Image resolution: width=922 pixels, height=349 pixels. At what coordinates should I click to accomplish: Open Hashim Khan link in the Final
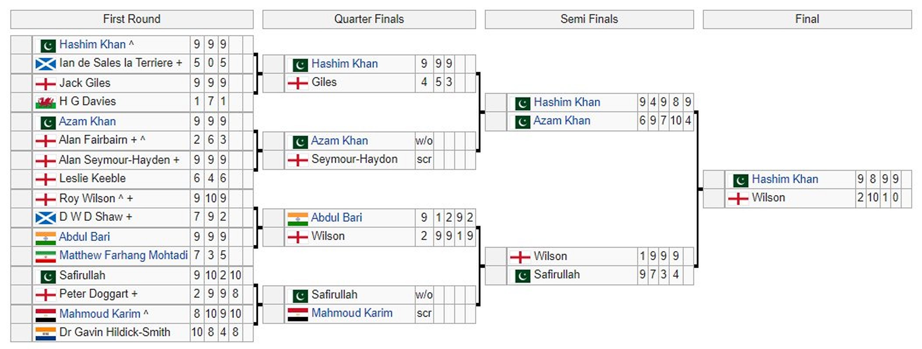tap(785, 179)
